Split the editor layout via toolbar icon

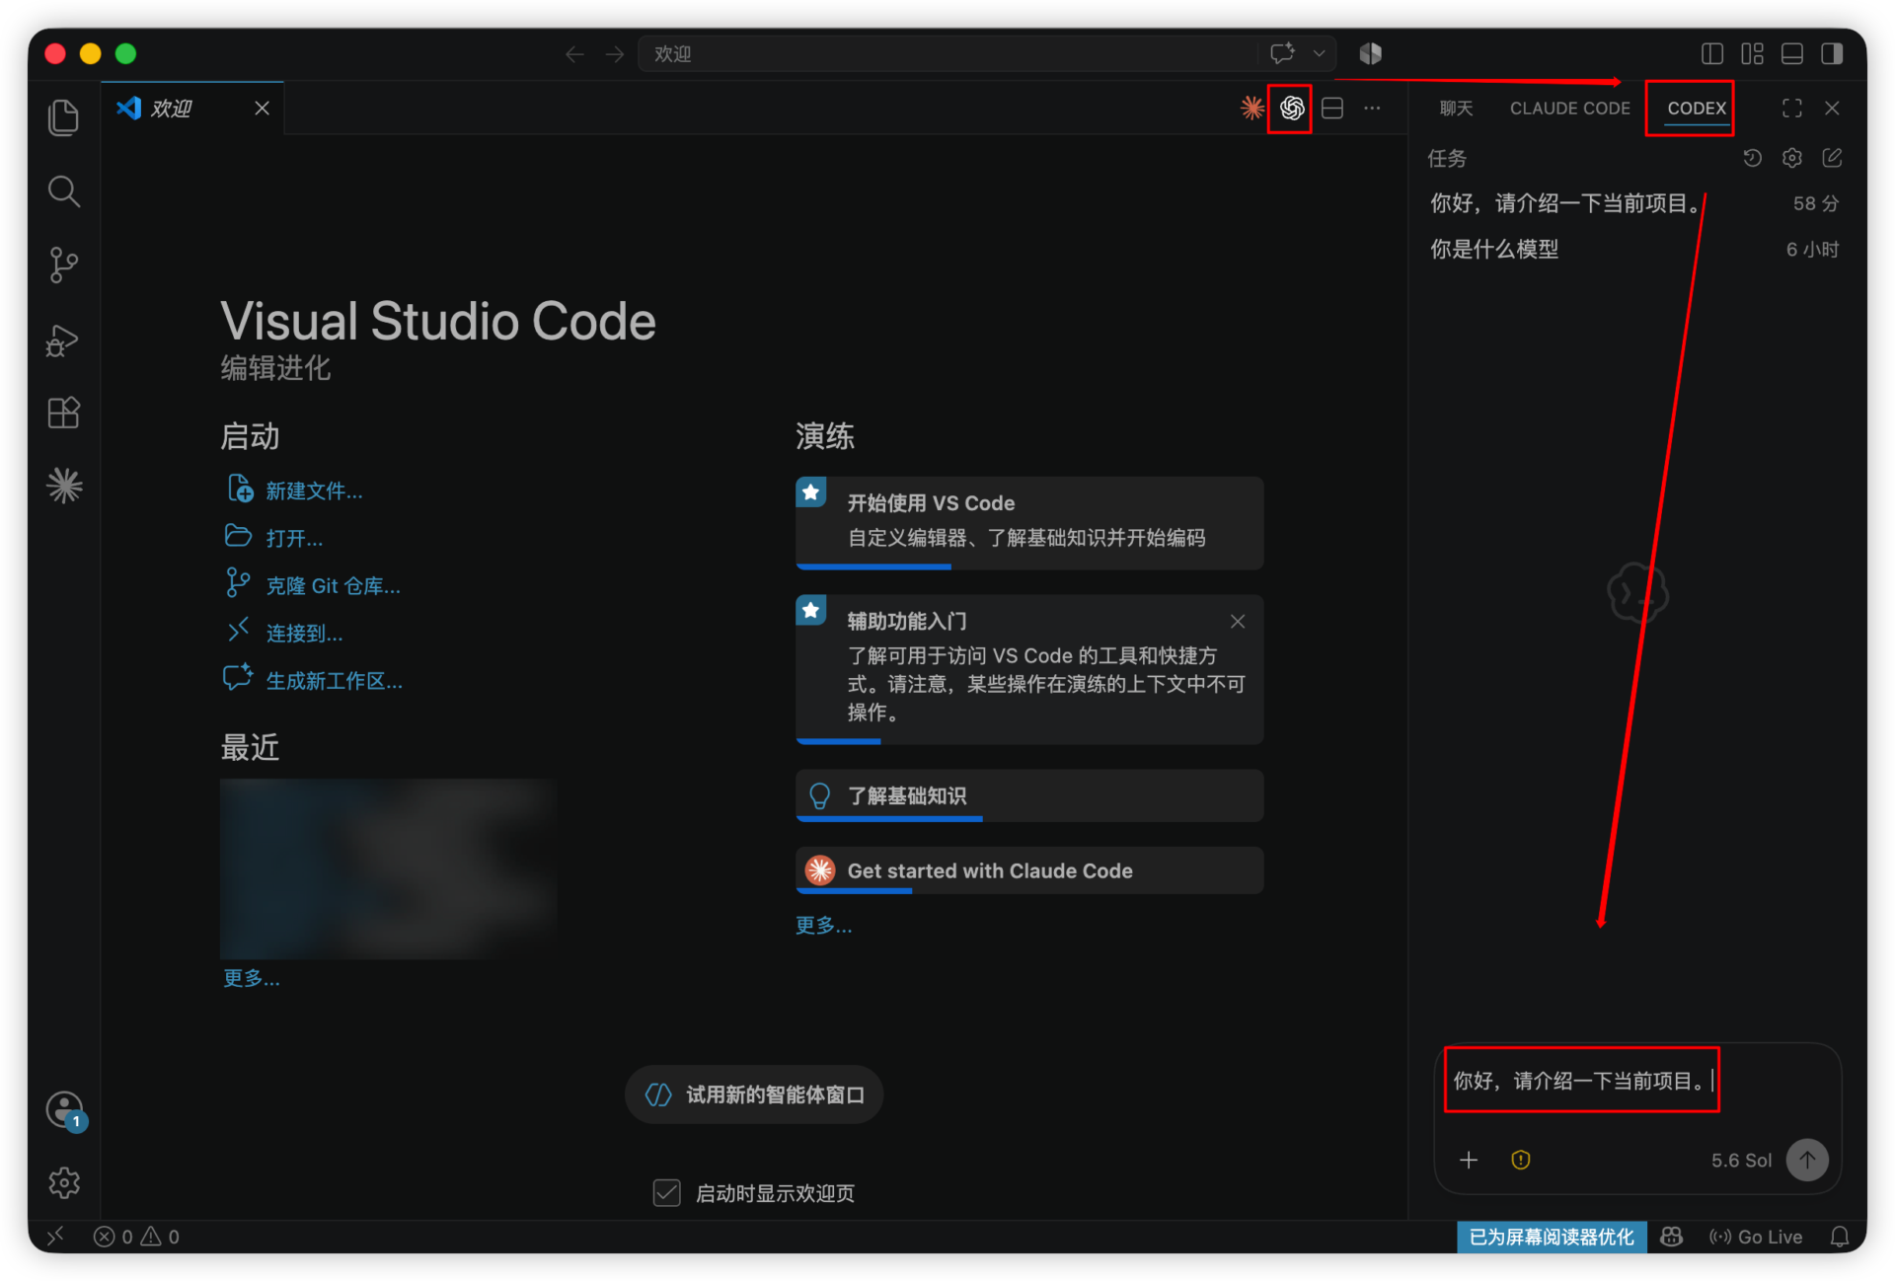pos(1332,108)
